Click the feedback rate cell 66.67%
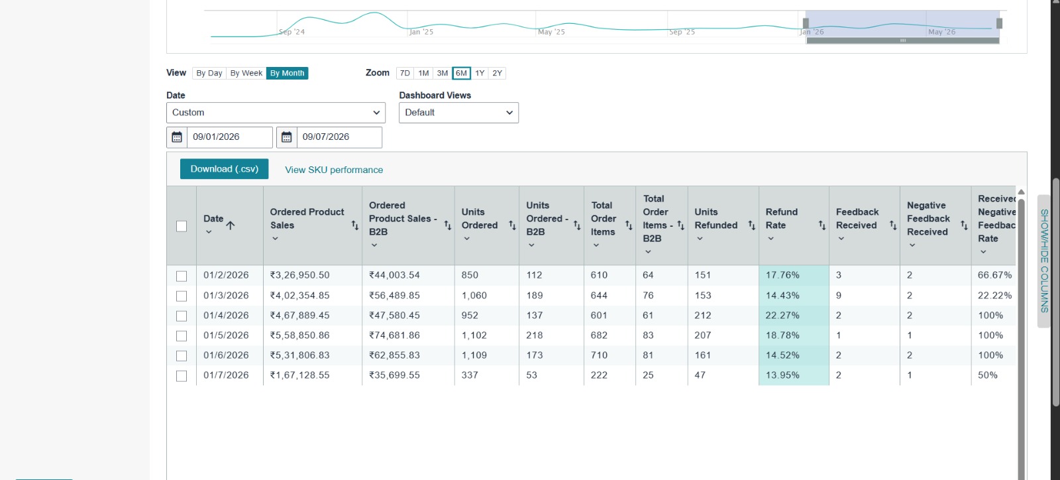Screen dimensions: 1060x480 [995, 275]
